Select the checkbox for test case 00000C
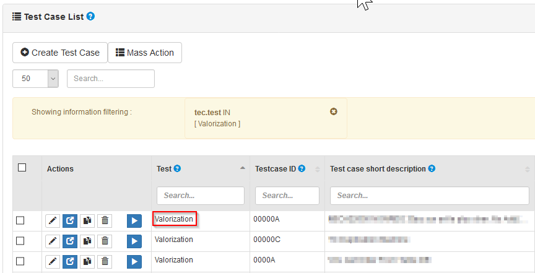Screen dimensions: 535x273 pyautogui.click(x=20, y=241)
